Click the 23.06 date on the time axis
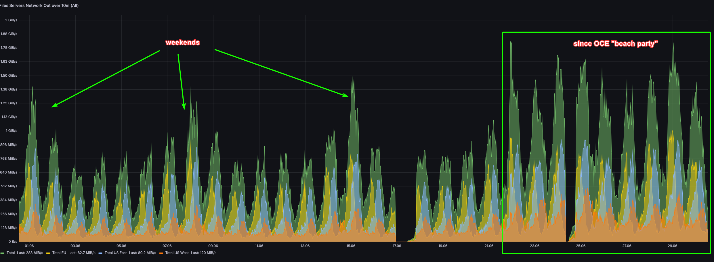This screenshot has width=714, height=262. coord(535,246)
